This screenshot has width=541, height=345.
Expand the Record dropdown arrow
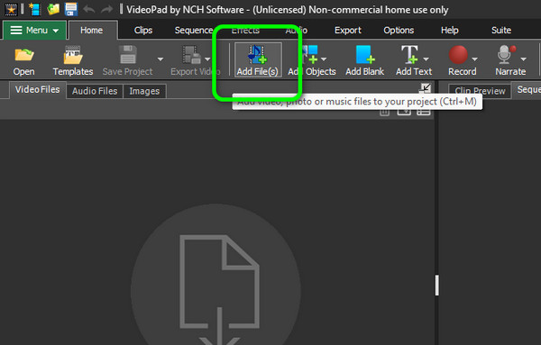(x=475, y=59)
